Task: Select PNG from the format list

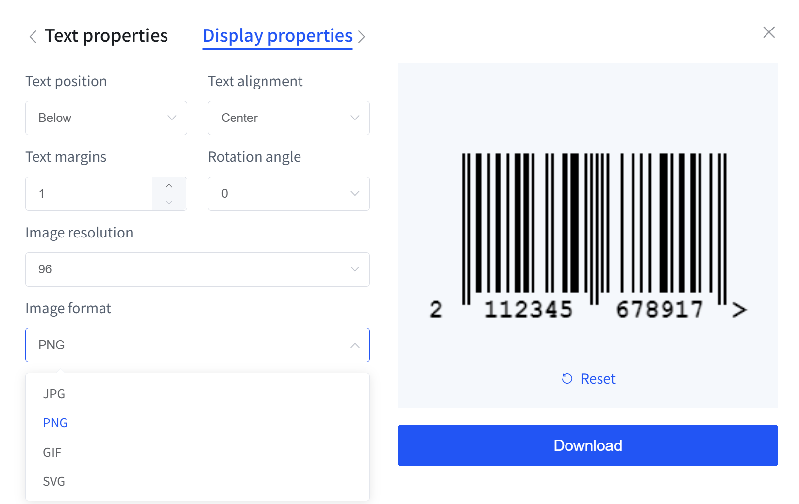Action: 198,423
